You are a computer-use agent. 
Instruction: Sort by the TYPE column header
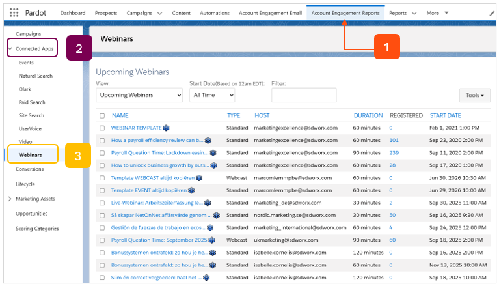tap(234, 115)
